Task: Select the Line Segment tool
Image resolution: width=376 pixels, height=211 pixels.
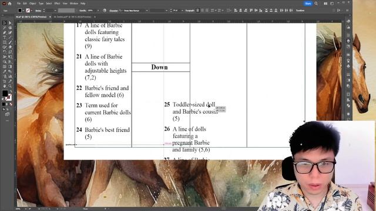Action: (10, 38)
